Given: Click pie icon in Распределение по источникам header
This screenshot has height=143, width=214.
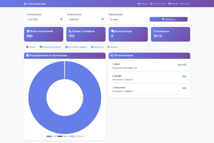Looking at the screenshot, I should 28,55.
